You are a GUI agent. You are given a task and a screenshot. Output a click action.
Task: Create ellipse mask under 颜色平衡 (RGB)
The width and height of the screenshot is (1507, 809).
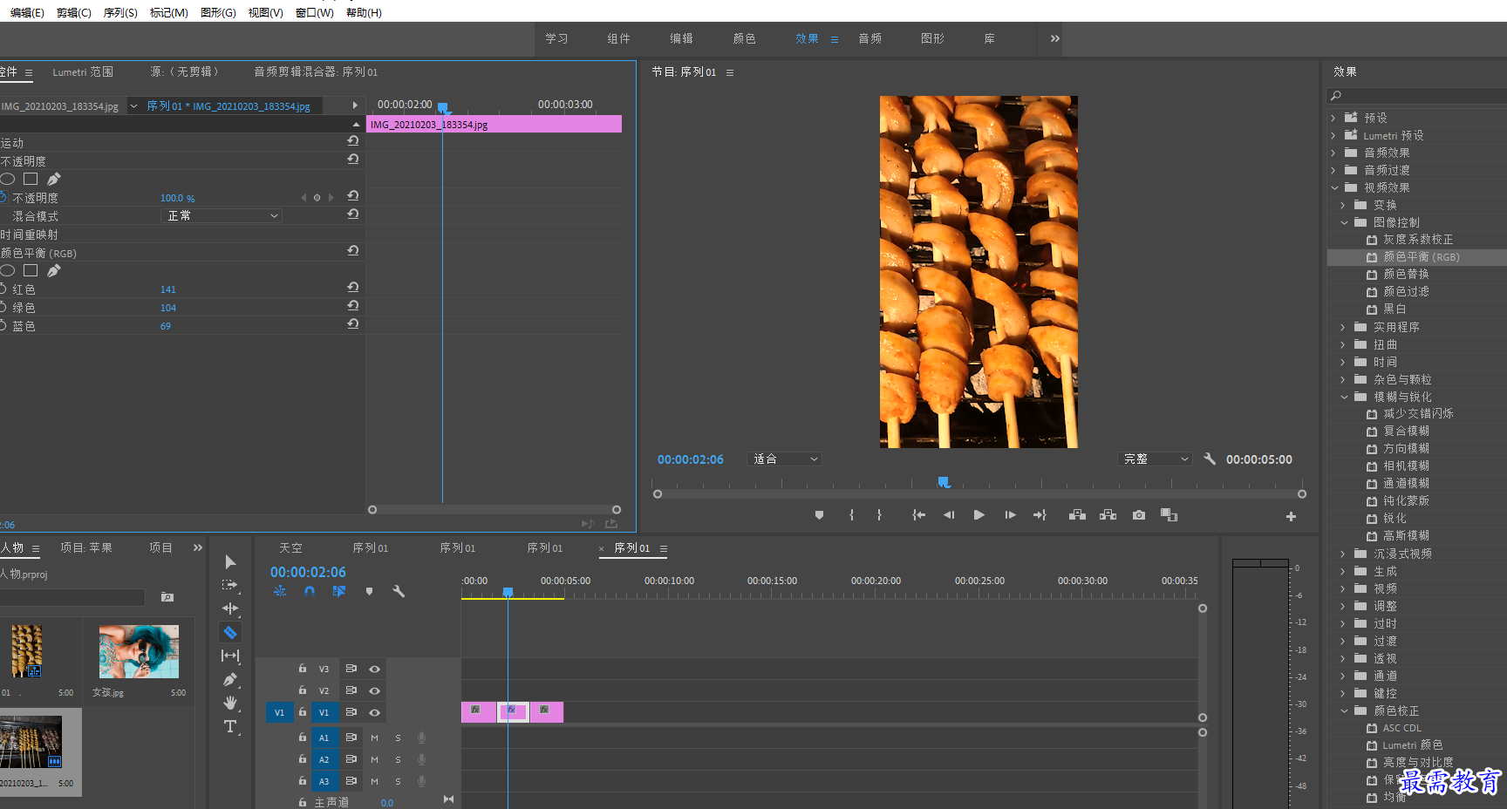pos(8,270)
